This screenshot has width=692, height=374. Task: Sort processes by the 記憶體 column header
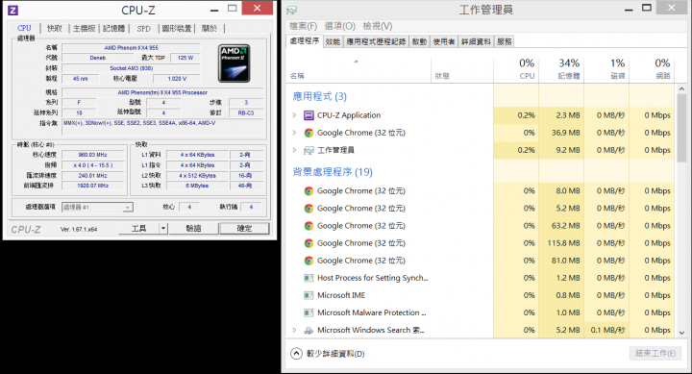561,69
